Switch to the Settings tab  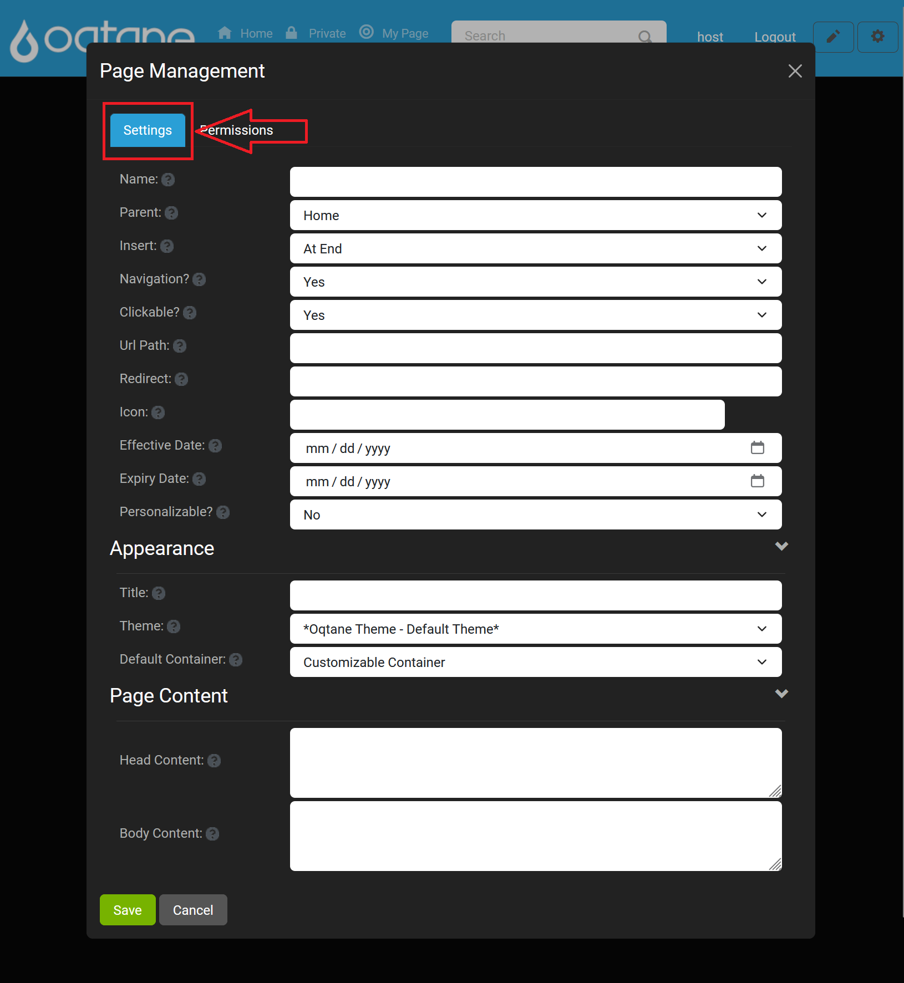(148, 130)
